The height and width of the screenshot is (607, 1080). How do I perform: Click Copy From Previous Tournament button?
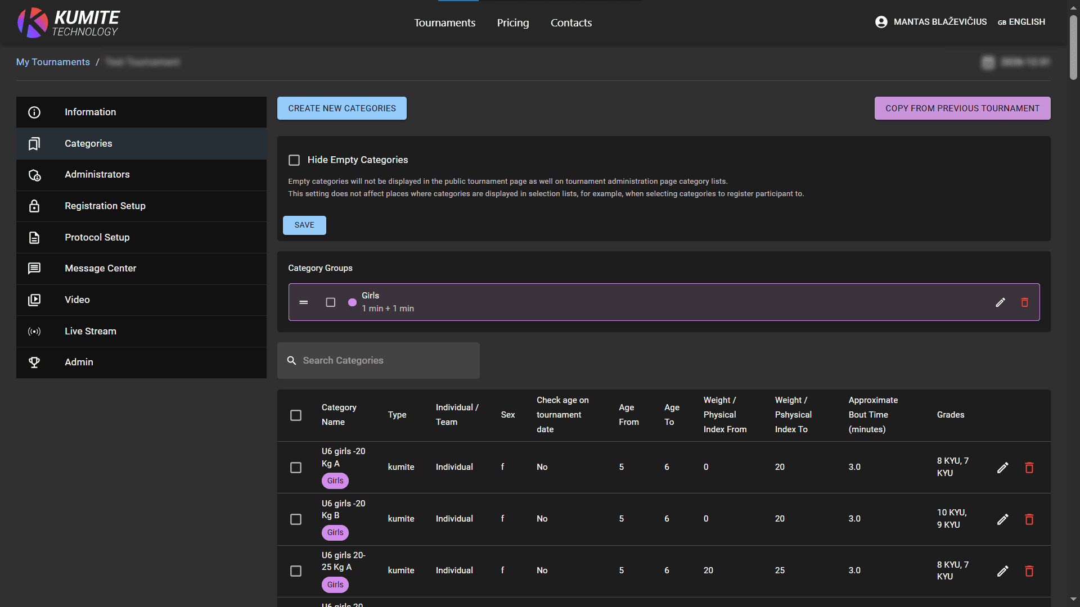[962, 108]
